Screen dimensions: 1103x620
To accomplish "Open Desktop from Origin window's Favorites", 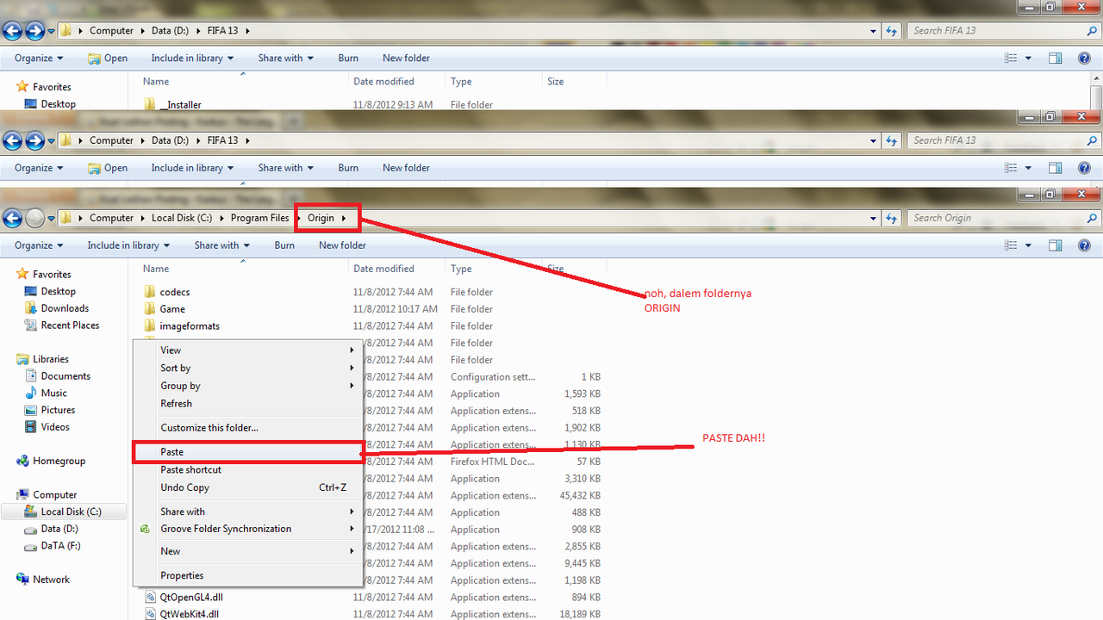I will pyautogui.click(x=58, y=291).
